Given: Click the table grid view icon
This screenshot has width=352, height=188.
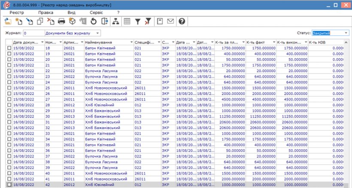Looking at the screenshot, I should coord(127,22).
